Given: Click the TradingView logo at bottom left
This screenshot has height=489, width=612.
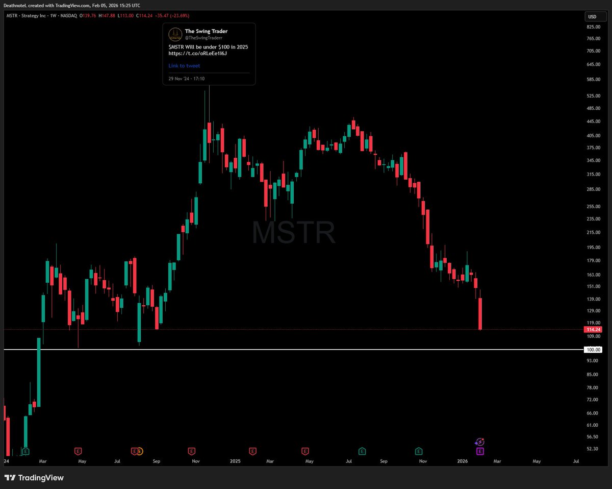Looking at the screenshot, I should pyautogui.click(x=34, y=478).
